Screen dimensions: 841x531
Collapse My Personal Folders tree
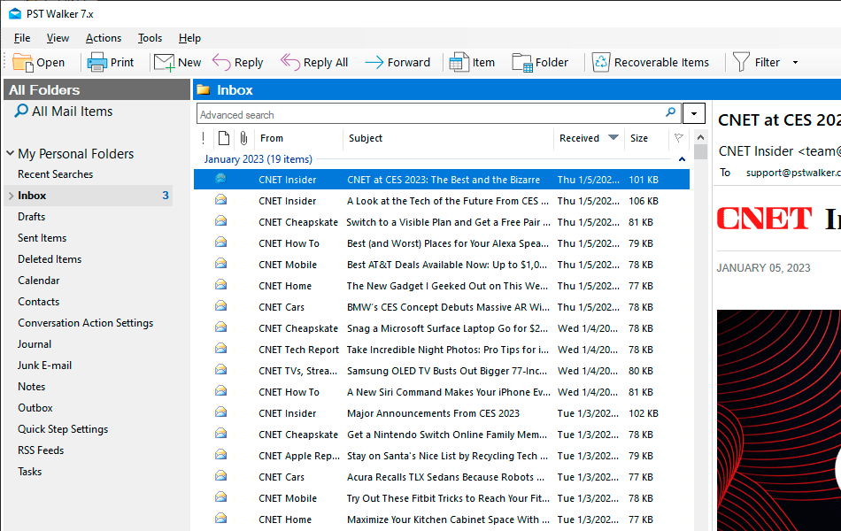[x=11, y=153]
